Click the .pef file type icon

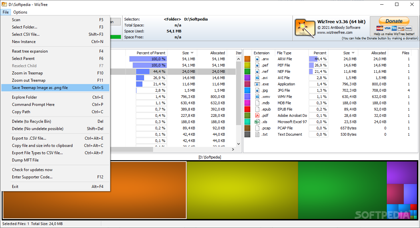click(x=257, y=65)
